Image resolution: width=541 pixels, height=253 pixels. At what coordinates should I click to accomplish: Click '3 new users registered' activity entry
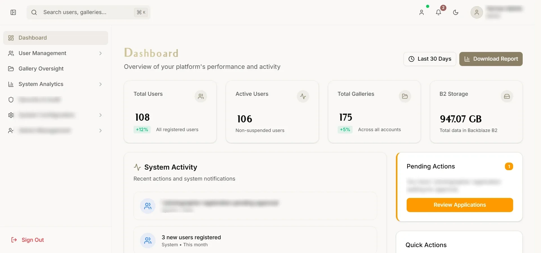coord(255,240)
